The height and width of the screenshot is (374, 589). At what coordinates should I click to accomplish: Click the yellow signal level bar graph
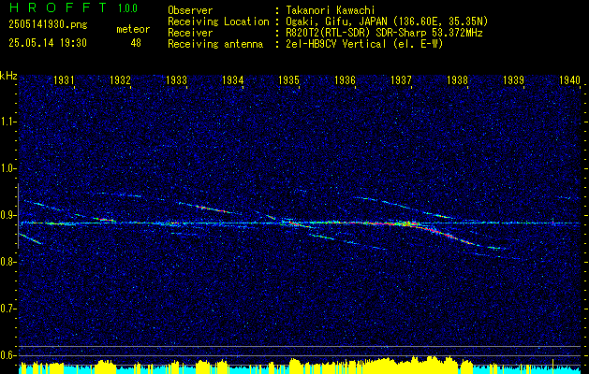[x=300, y=365]
